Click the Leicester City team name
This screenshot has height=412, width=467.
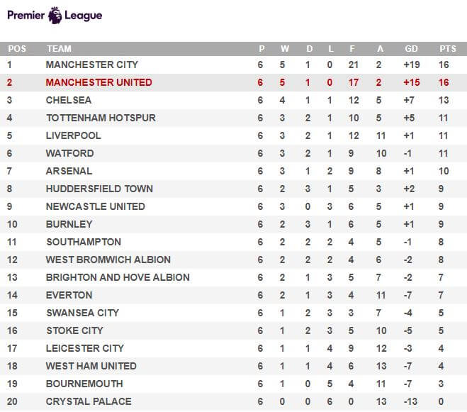(84, 348)
